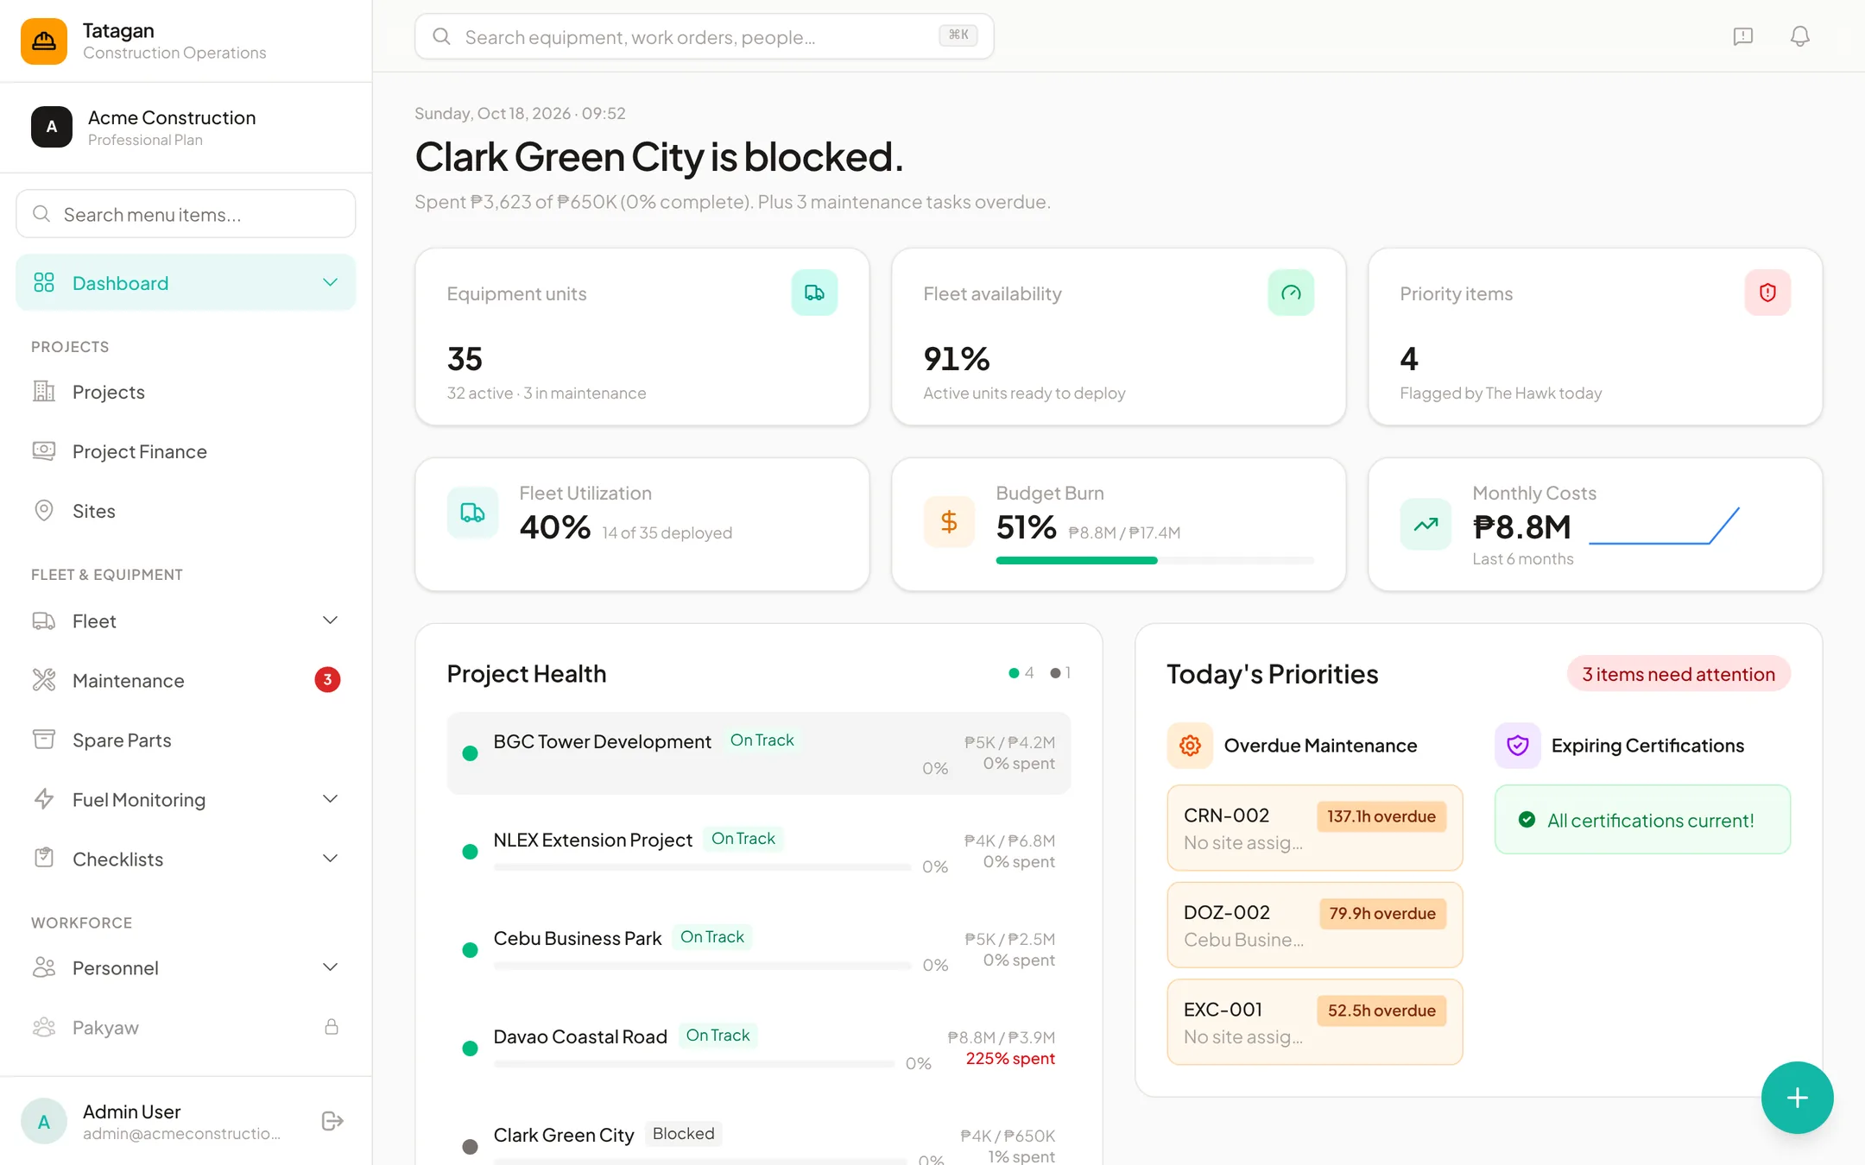The image size is (1865, 1165).
Task: Select the Davao Coastal Road project row
Action: click(x=758, y=1048)
